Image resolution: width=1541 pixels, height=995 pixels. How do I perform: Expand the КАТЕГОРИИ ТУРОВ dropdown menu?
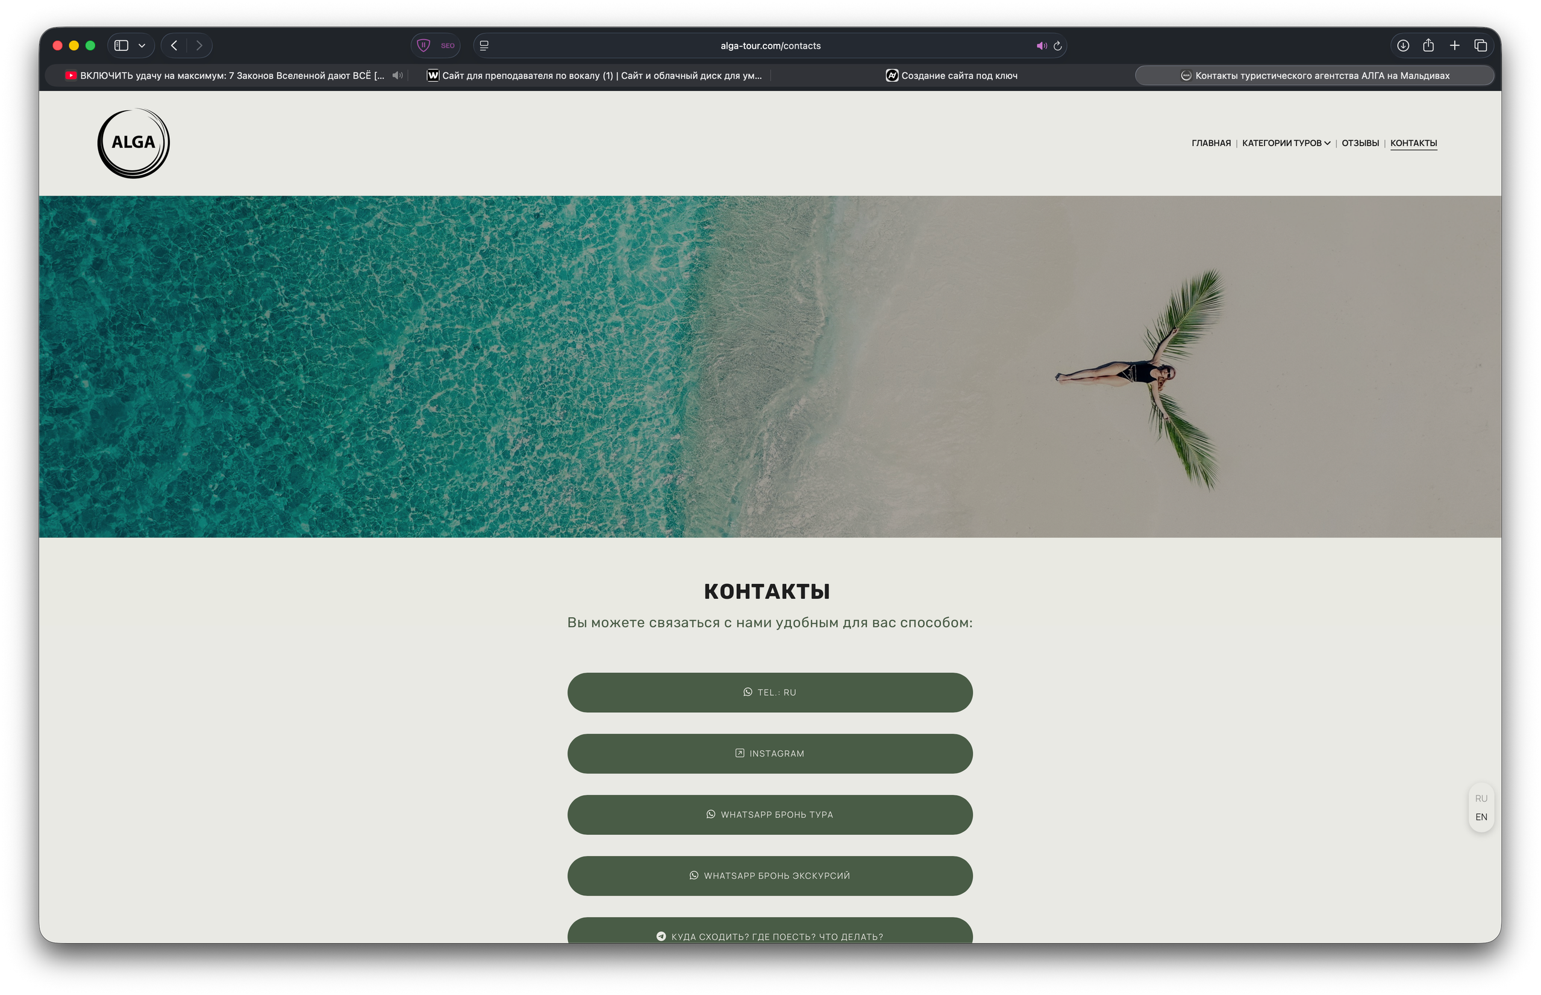tap(1286, 143)
